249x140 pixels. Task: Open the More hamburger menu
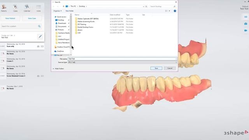tap(39, 7)
